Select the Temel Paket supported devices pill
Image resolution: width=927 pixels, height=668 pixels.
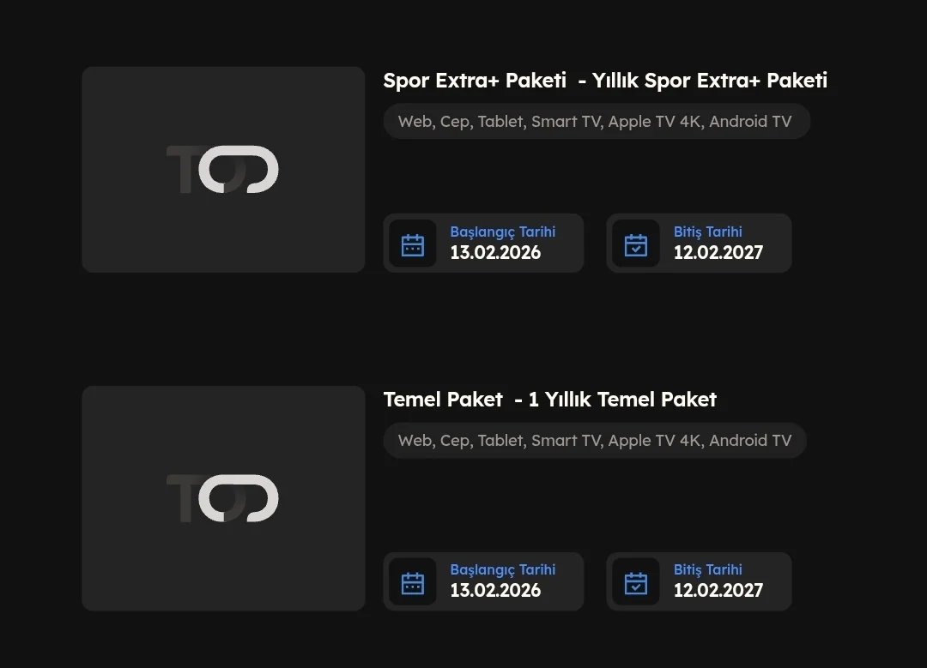click(x=594, y=441)
